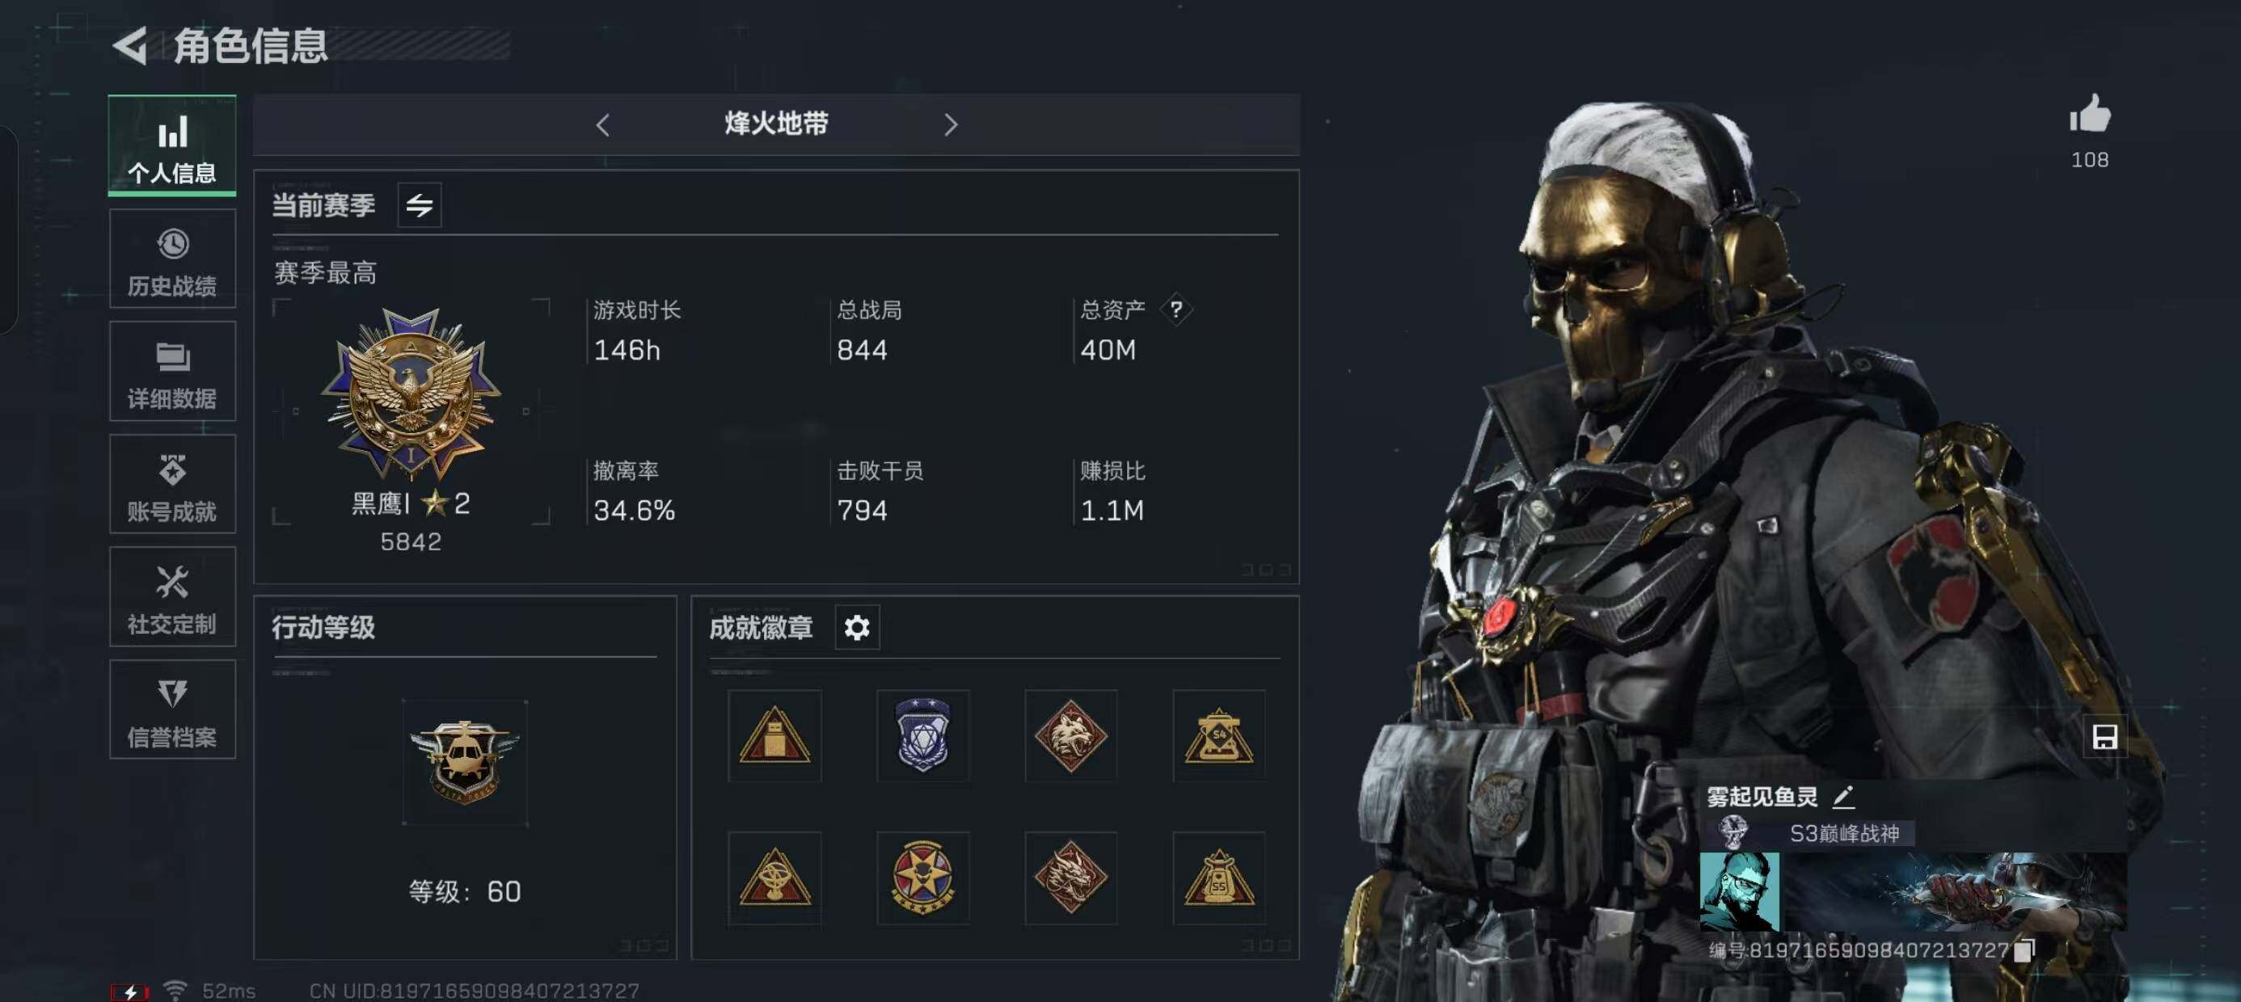This screenshot has height=1002, width=2241.
Task: Open the 社交定制 tab
Action: (x=172, y=596)
